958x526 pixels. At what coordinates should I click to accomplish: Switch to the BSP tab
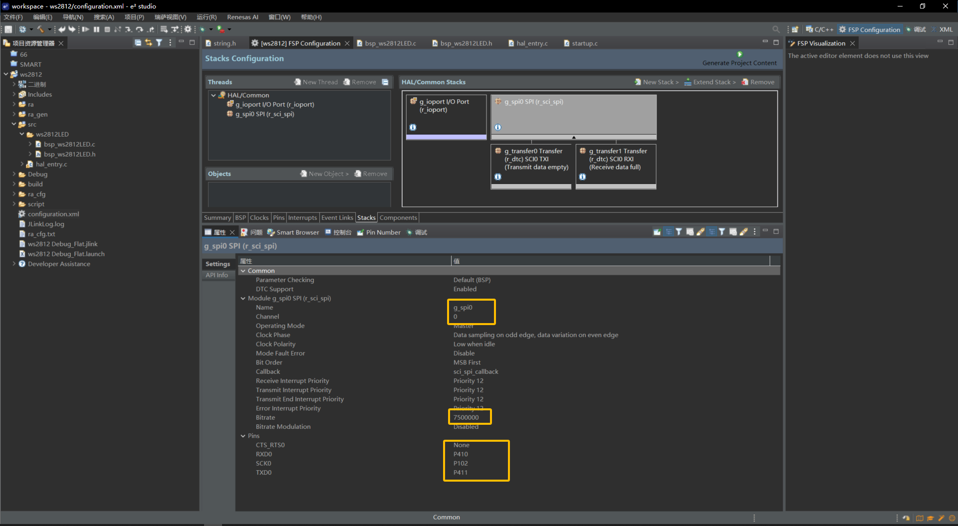point(240,217)
